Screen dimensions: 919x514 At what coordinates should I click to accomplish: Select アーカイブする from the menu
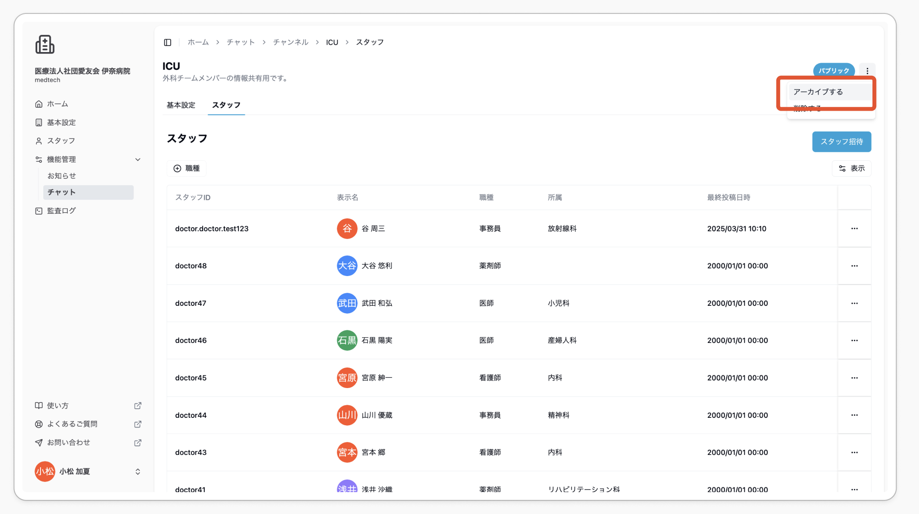(x=831, y=92)
